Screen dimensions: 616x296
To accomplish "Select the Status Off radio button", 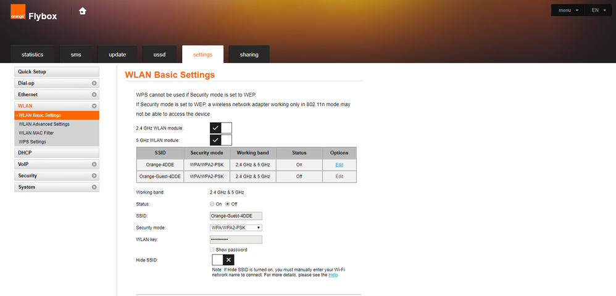I will [228, 203].
